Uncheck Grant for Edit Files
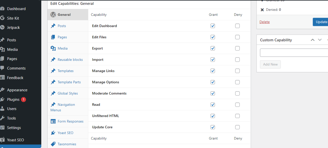 point(213,37)
